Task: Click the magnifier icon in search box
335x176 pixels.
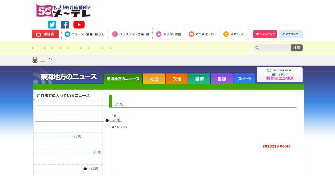Action: (257, 48)
